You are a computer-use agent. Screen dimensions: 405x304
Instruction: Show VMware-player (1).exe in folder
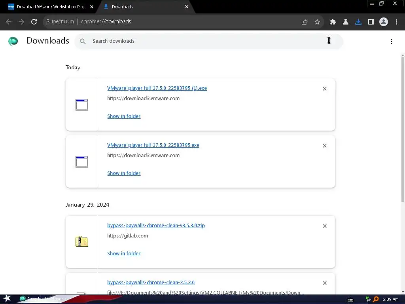tap(124, 116)
